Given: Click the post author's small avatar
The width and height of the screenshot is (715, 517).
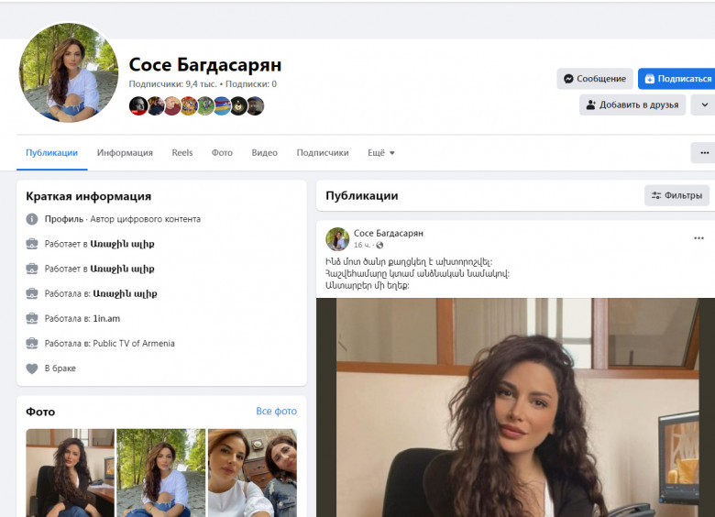Looking at the screenshot, I should [337, 239].
